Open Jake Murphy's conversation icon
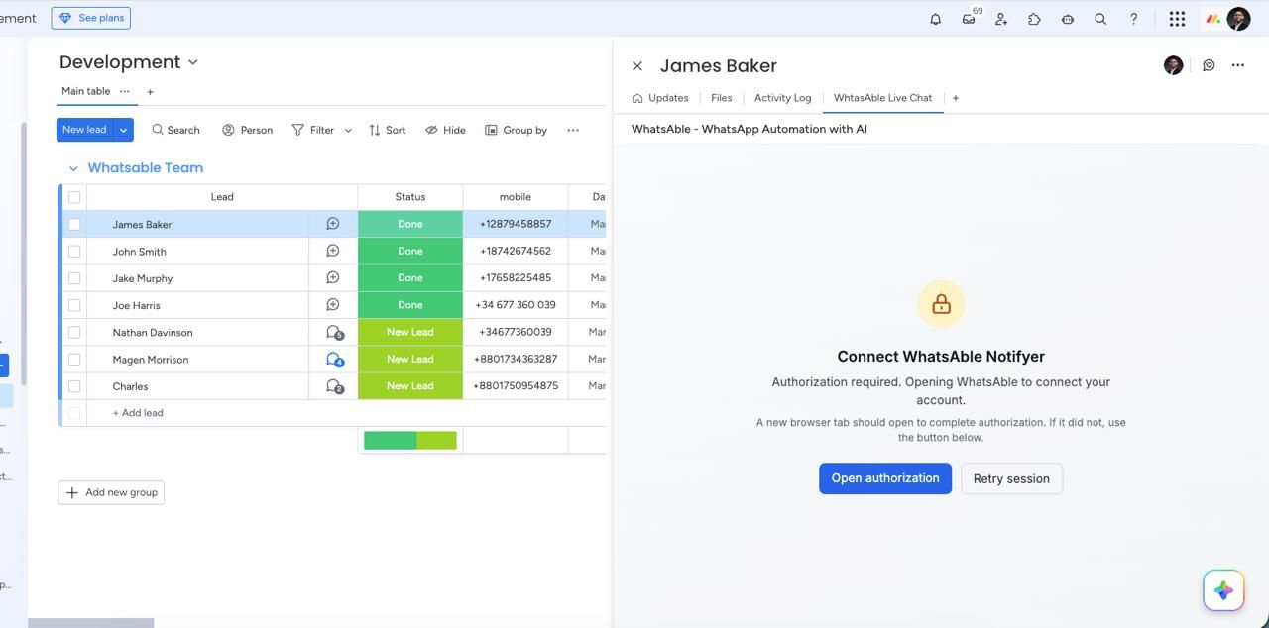The height and width of the screenshot is (628, 1269). click(x=333, y=278)
